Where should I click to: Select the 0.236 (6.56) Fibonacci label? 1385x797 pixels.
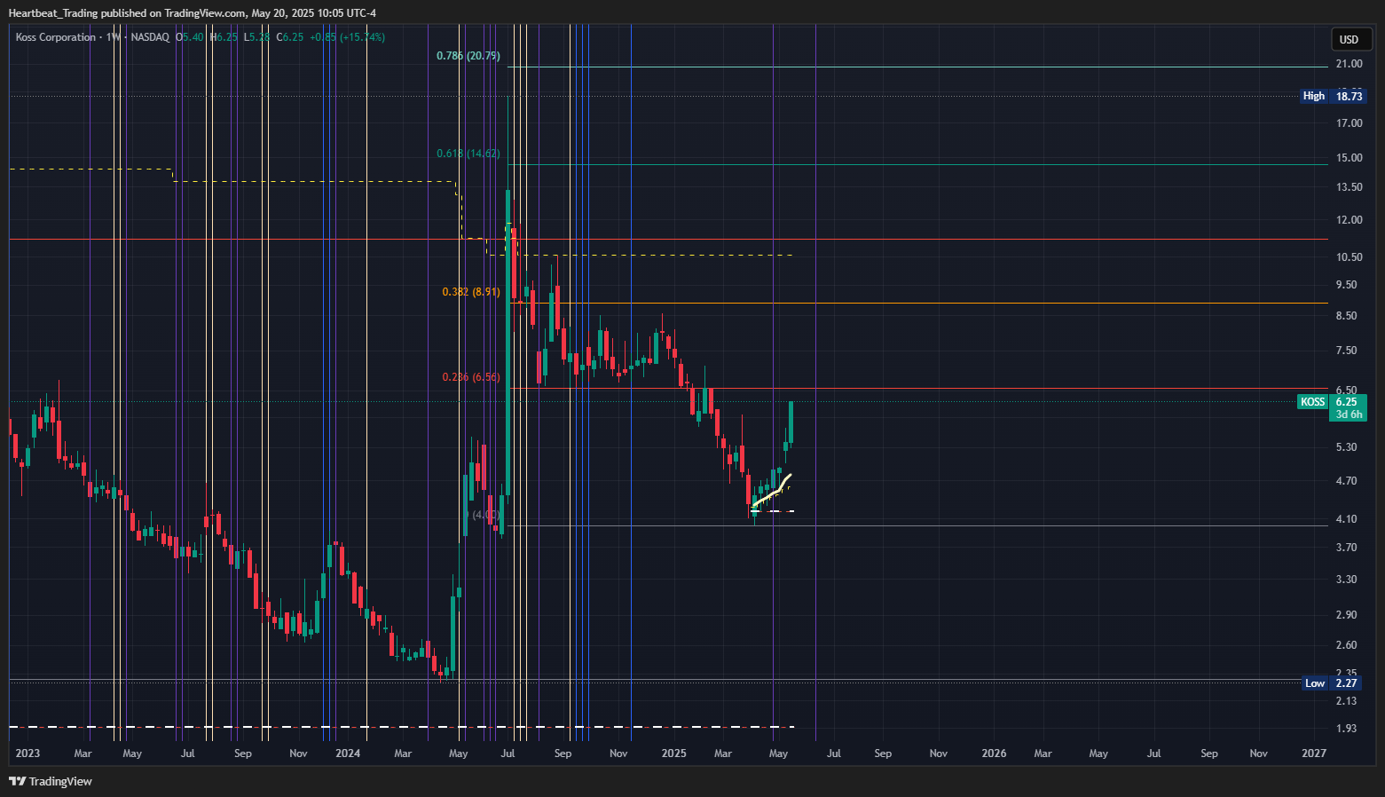pyautogui.click(x=471, y=377)
